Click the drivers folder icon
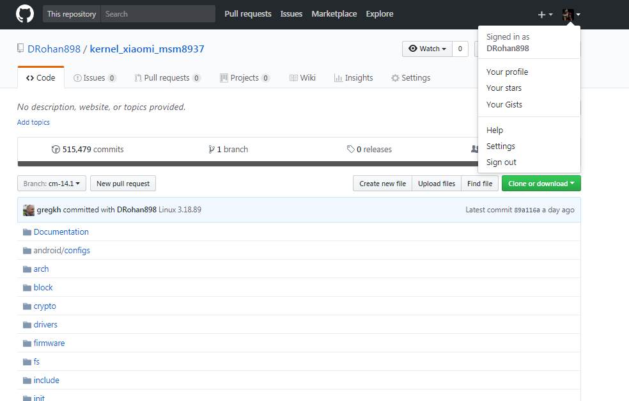 pyautogui.click(x=27, y=325)
